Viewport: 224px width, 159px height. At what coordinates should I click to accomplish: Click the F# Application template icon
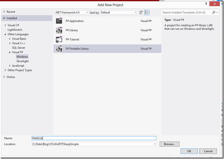tap(59, 21)
